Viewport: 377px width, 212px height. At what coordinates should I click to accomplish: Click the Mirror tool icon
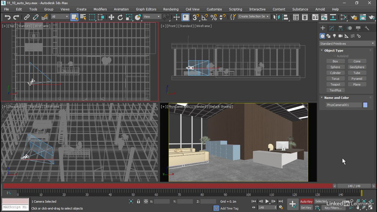277,17
